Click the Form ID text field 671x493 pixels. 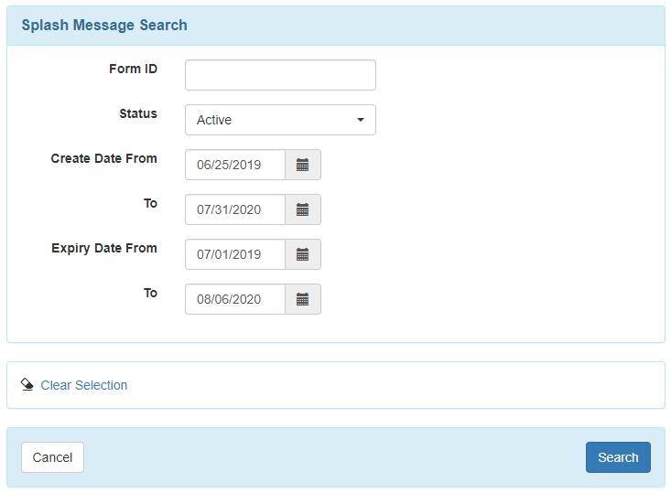[280, 75]
